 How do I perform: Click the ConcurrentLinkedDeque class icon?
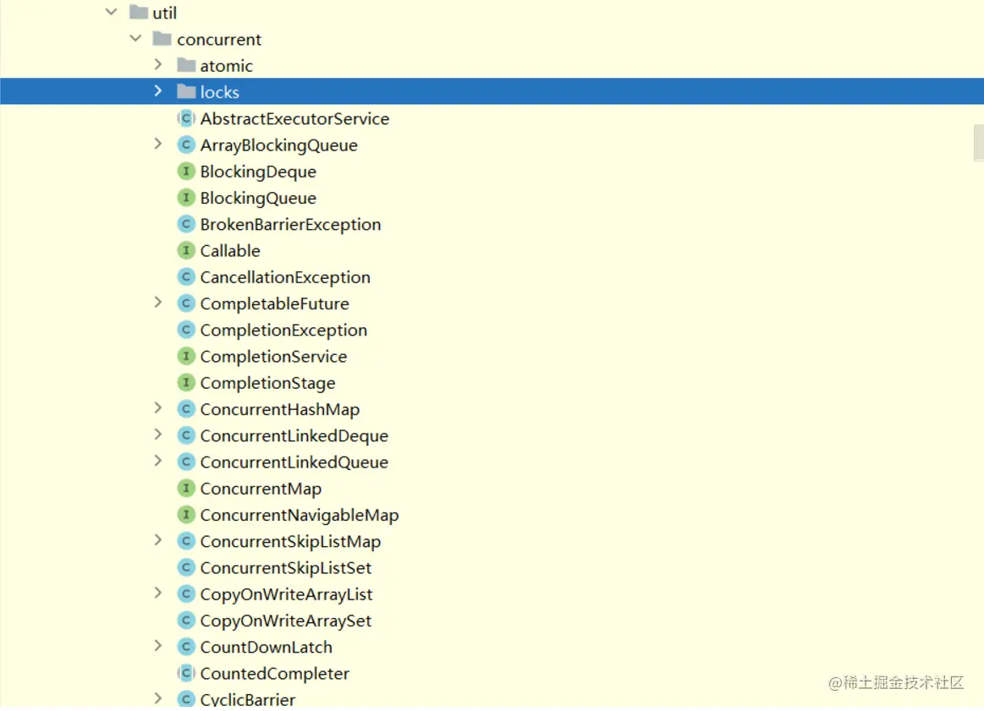[186, 435]
